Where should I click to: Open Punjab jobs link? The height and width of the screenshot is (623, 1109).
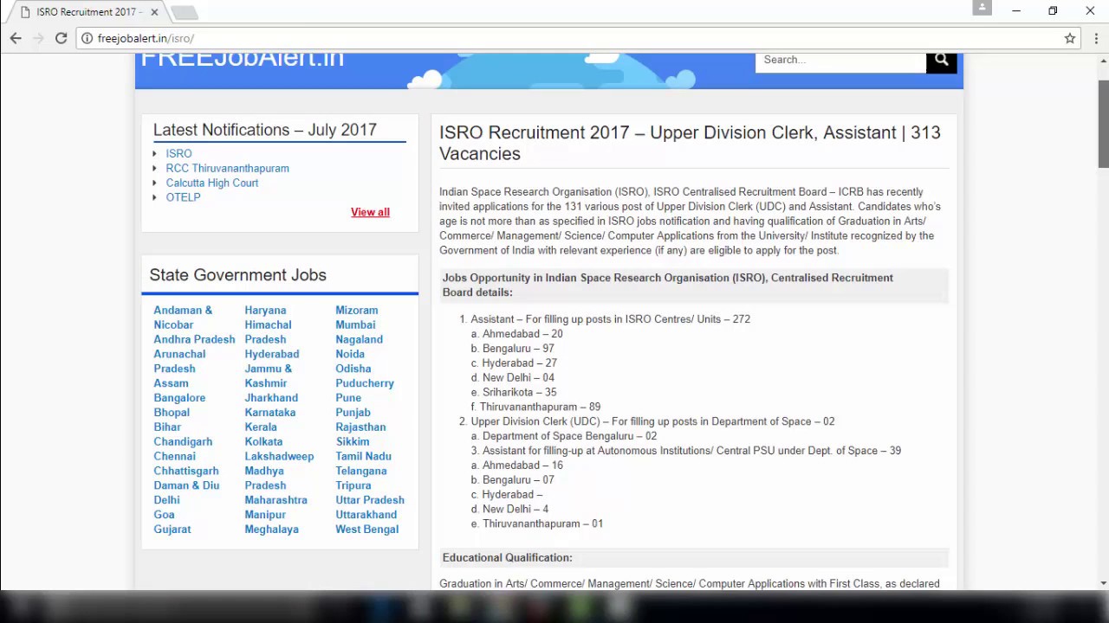[x=353, y=413]
